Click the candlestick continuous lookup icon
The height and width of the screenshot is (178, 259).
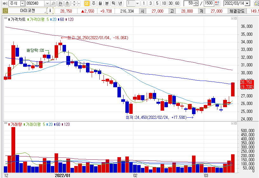pos(217,3)
